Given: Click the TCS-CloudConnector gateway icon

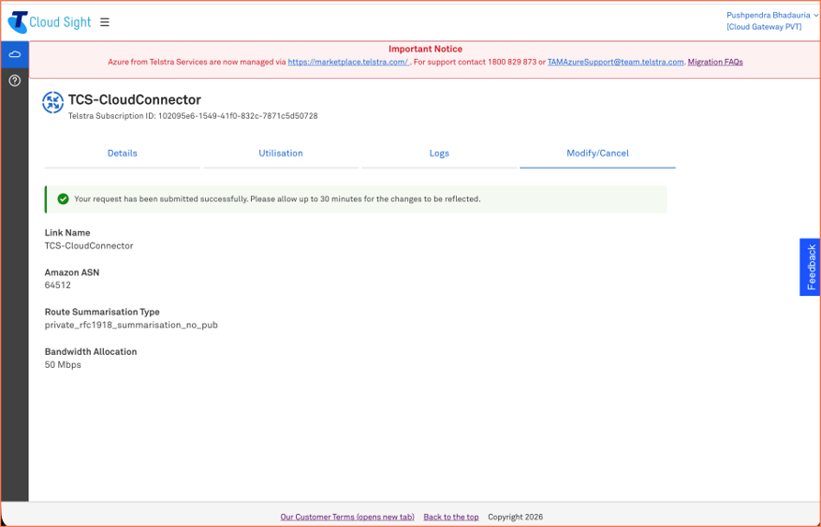Looking at the screenshot, I should click(52, 103).
